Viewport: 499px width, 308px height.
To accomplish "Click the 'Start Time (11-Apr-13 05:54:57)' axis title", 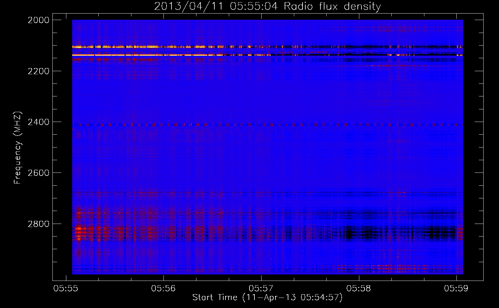I will (x=267, y=298).
